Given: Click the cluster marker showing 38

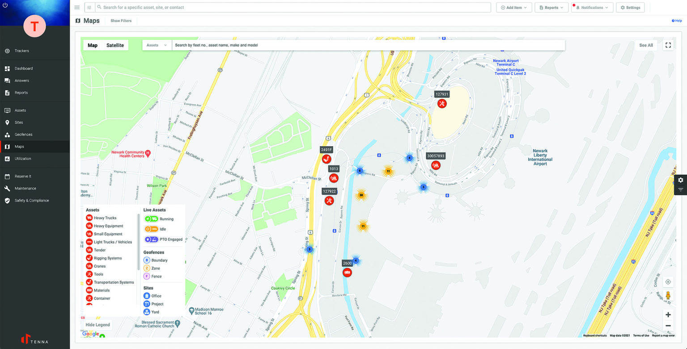Looking at the screenshot, I should [361, 195].
